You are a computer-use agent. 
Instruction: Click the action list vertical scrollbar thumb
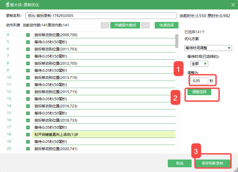point(177,39)
